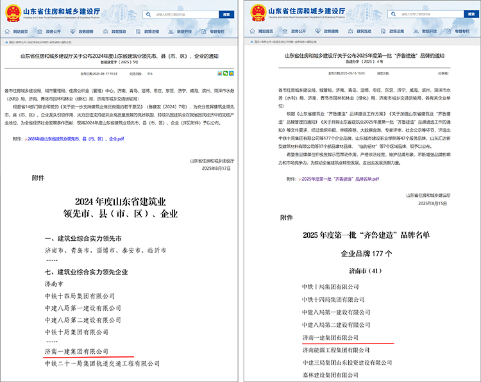Viewport: 481px width, 382px height.
Task: Open 网站首页 in the left page navigation
Action: [21, 31]
